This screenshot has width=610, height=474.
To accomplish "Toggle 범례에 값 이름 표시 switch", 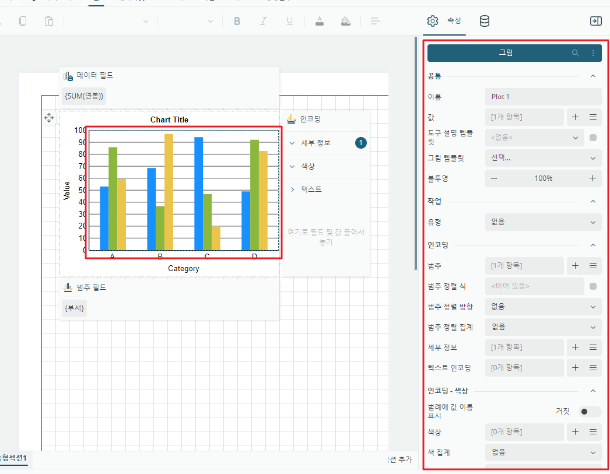I will coord(590,412).
